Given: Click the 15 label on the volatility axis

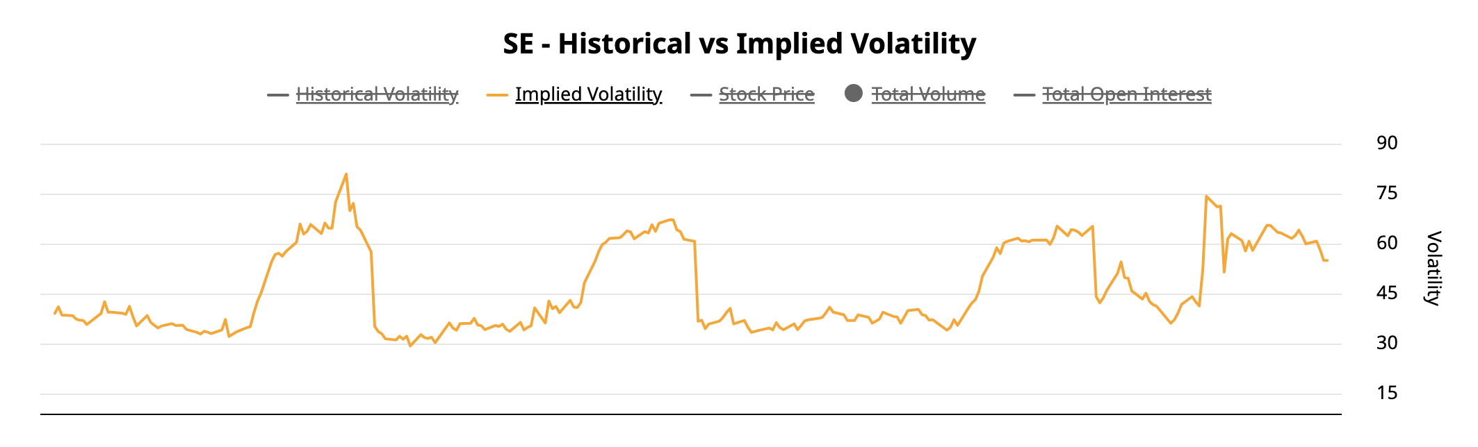Looking at the screenshot, I should click(1386, 393).
